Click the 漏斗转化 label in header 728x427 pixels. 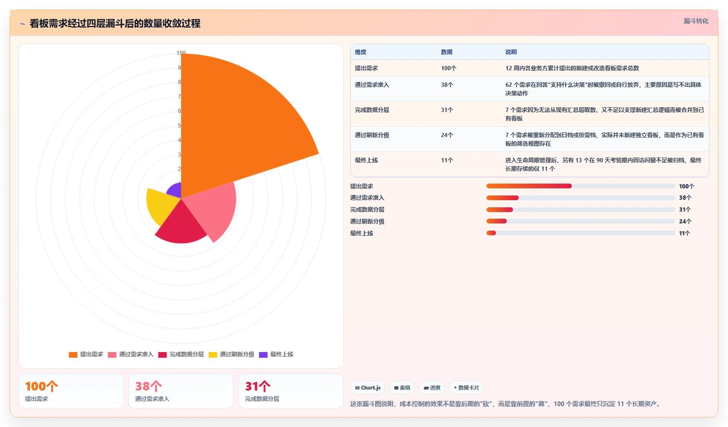[x=696, y=21]
